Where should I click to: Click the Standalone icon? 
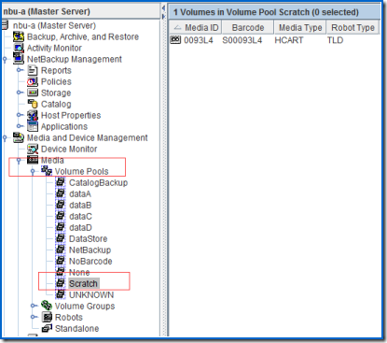pyautogui.click(x=47, y=328)
